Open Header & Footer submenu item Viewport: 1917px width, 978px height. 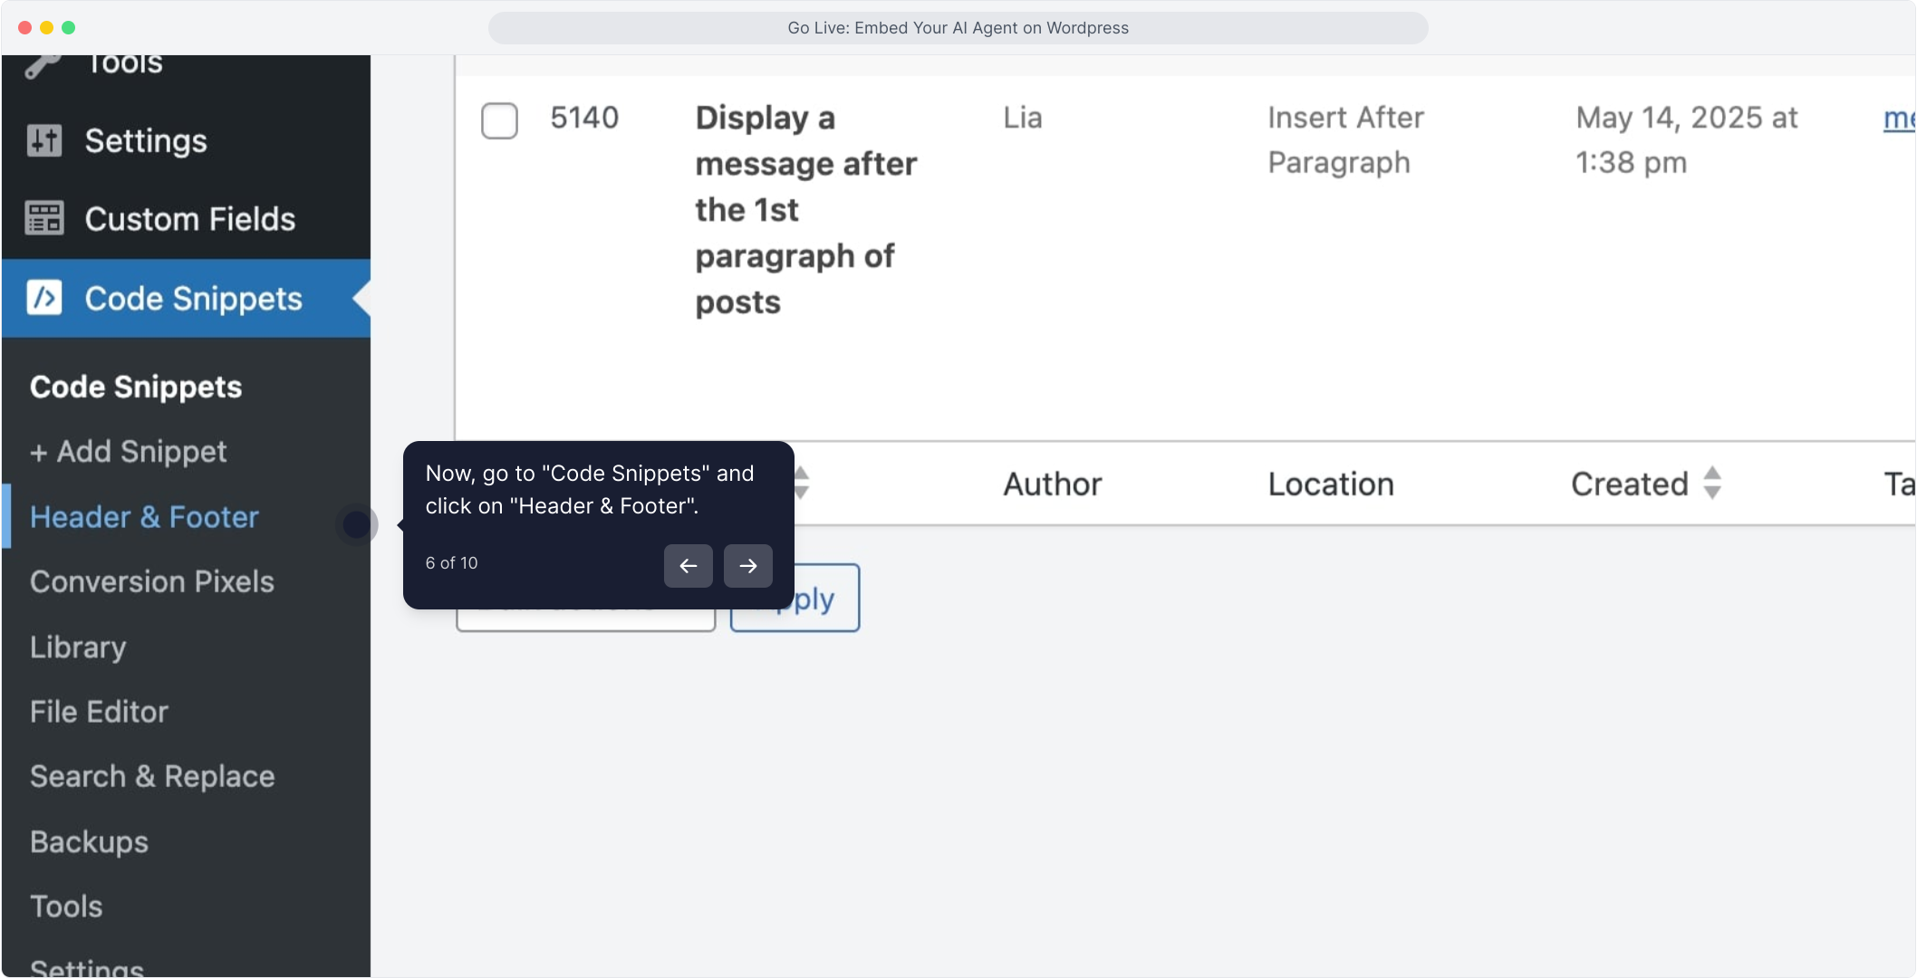[x=144, y=517]
